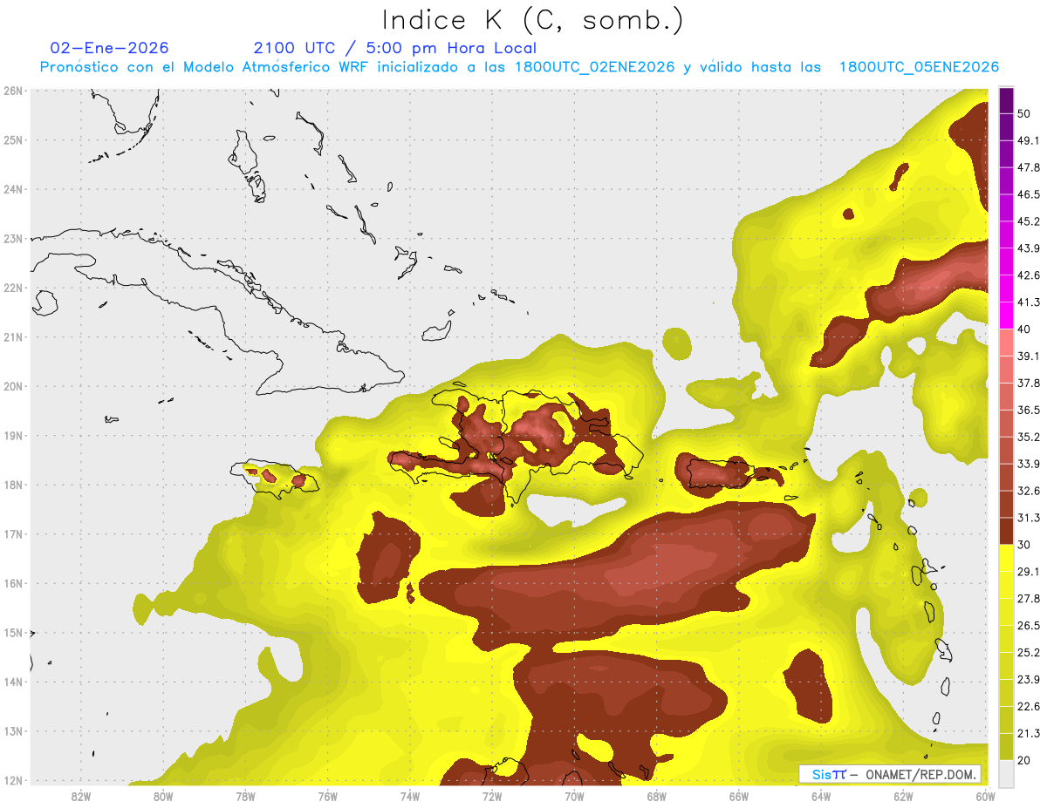Viewport: 1047px width, 808px height.
Task: Click the longitude label "62W"
Action: coord(903,797)
